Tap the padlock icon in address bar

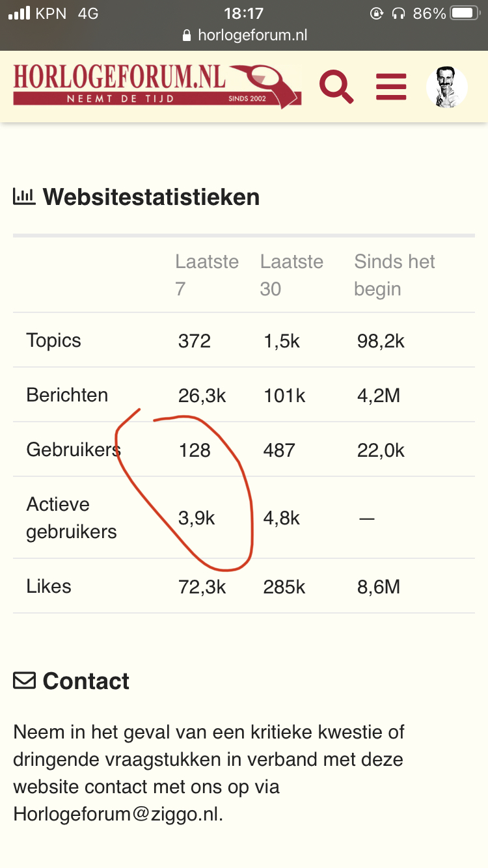pyautogui.click(x=187, y=35)
